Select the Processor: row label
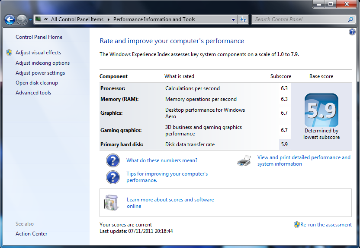 [x=113, y=88]
